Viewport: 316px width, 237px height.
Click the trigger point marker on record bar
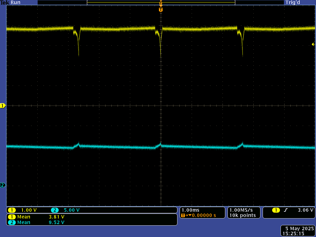160,3
